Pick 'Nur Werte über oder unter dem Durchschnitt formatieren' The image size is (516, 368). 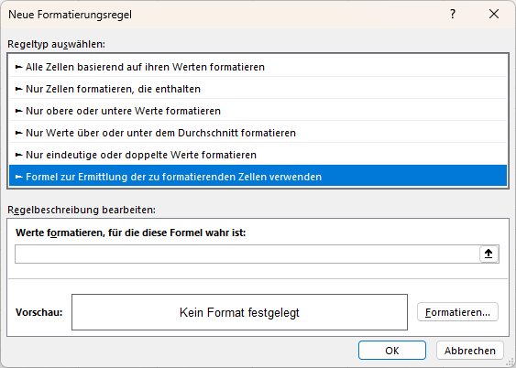(x=258, y=133)
